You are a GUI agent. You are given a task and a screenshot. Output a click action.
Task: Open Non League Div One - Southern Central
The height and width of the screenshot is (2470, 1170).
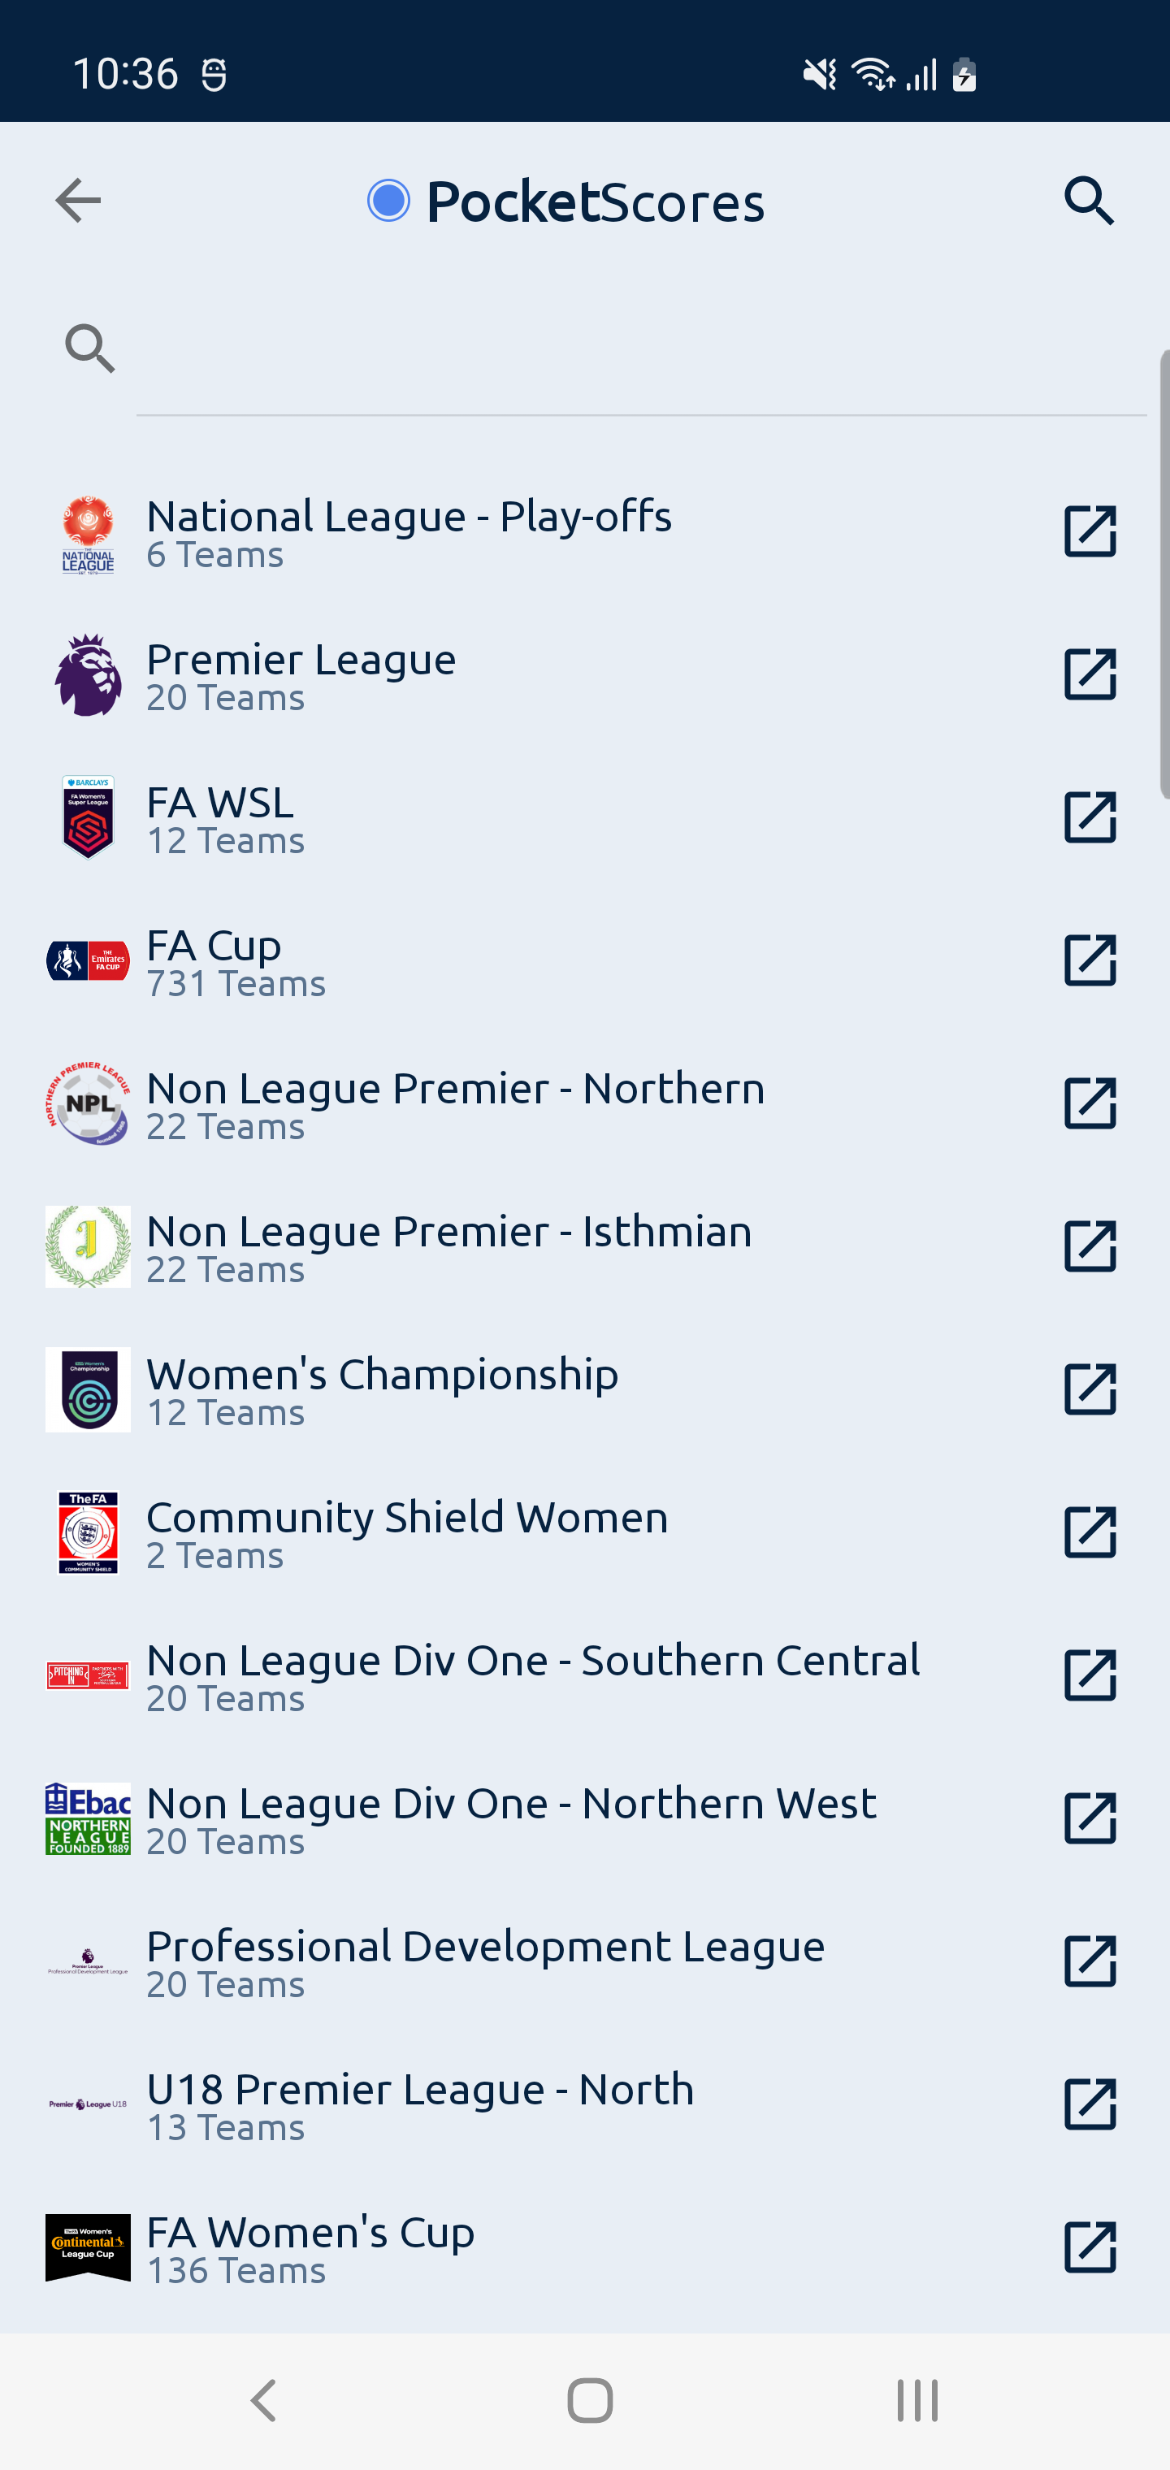[585, 1675]
